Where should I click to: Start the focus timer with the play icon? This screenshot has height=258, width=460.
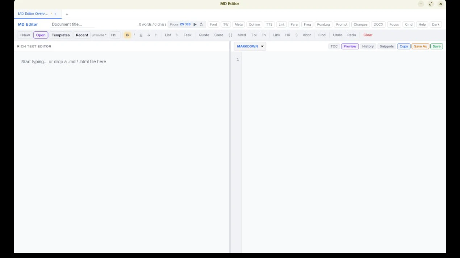pos(195,25)
